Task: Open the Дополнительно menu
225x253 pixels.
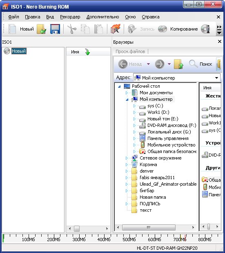Action: point(103,17)
